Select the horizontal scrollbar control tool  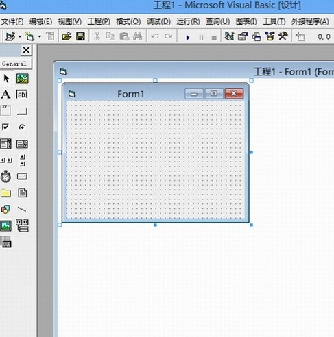pos(6,160)
